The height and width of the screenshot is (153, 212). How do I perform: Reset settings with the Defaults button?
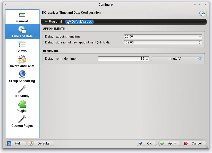pos(41,143)
